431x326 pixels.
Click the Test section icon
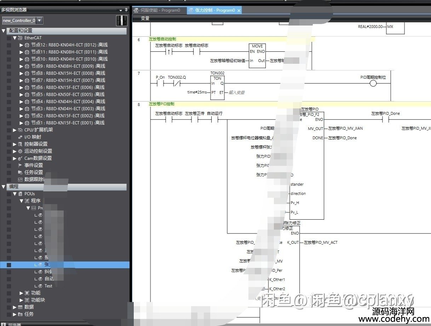(40, 286)
